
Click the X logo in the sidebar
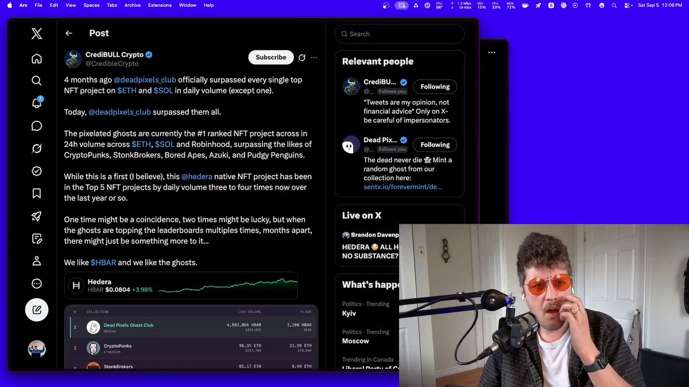coord(37,34)
